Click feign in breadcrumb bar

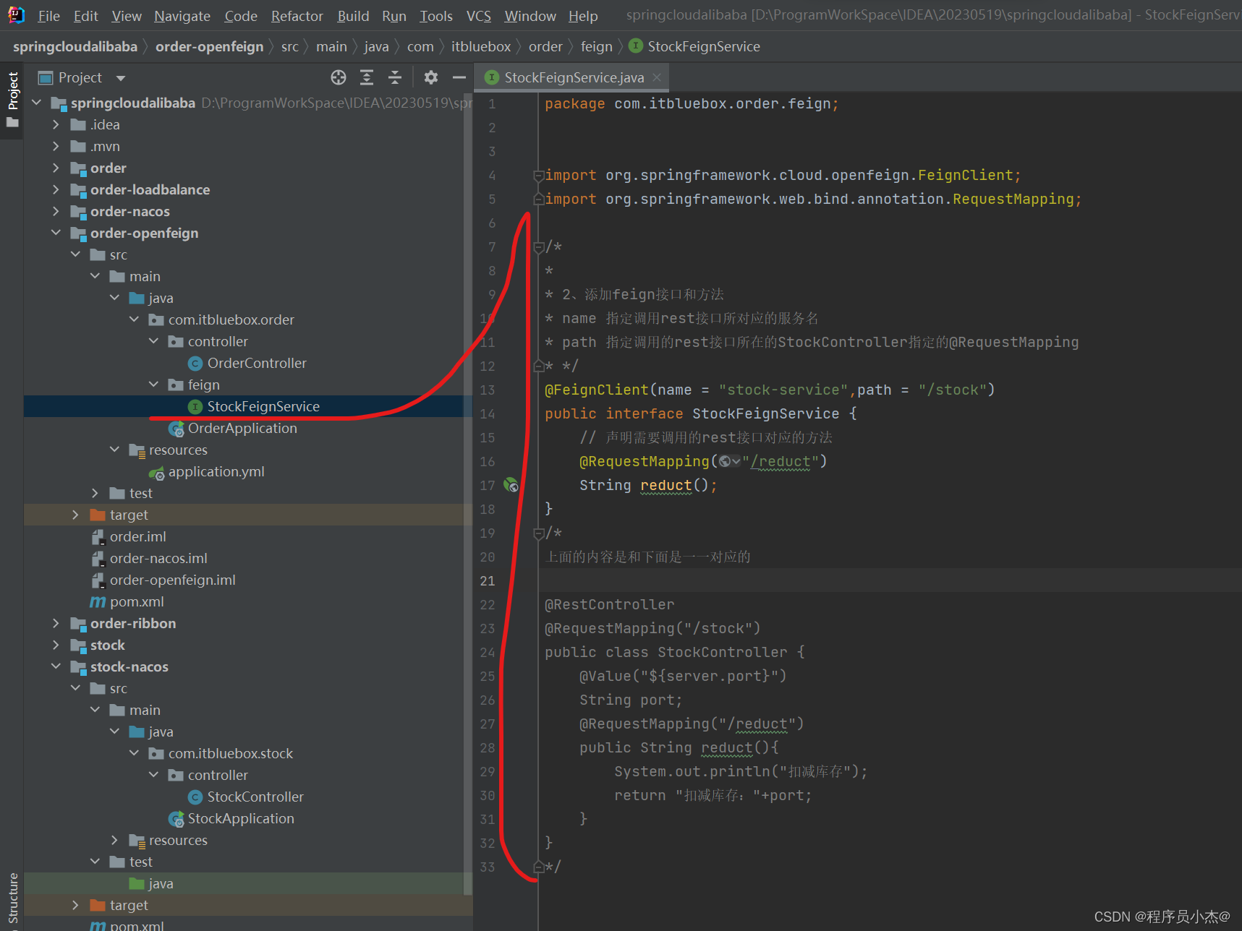[596, 46]
